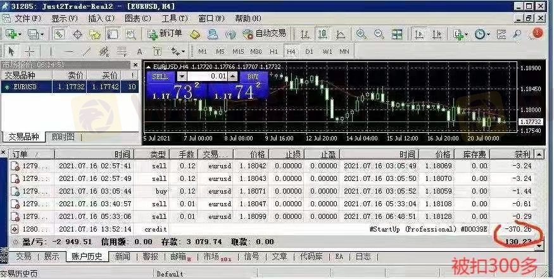Select the bar chart type icon

tap(305, 34)
